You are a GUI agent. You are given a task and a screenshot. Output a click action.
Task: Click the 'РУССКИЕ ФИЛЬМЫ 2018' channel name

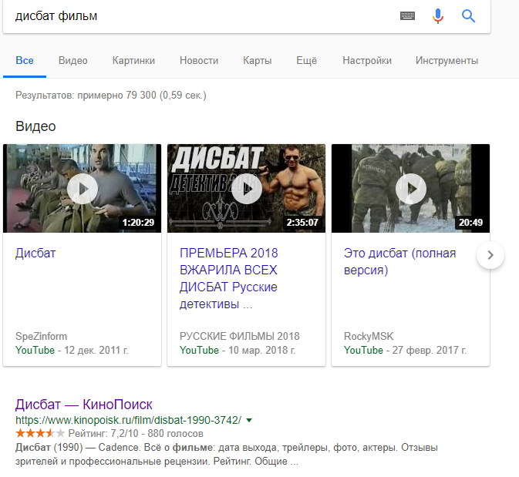239,337
